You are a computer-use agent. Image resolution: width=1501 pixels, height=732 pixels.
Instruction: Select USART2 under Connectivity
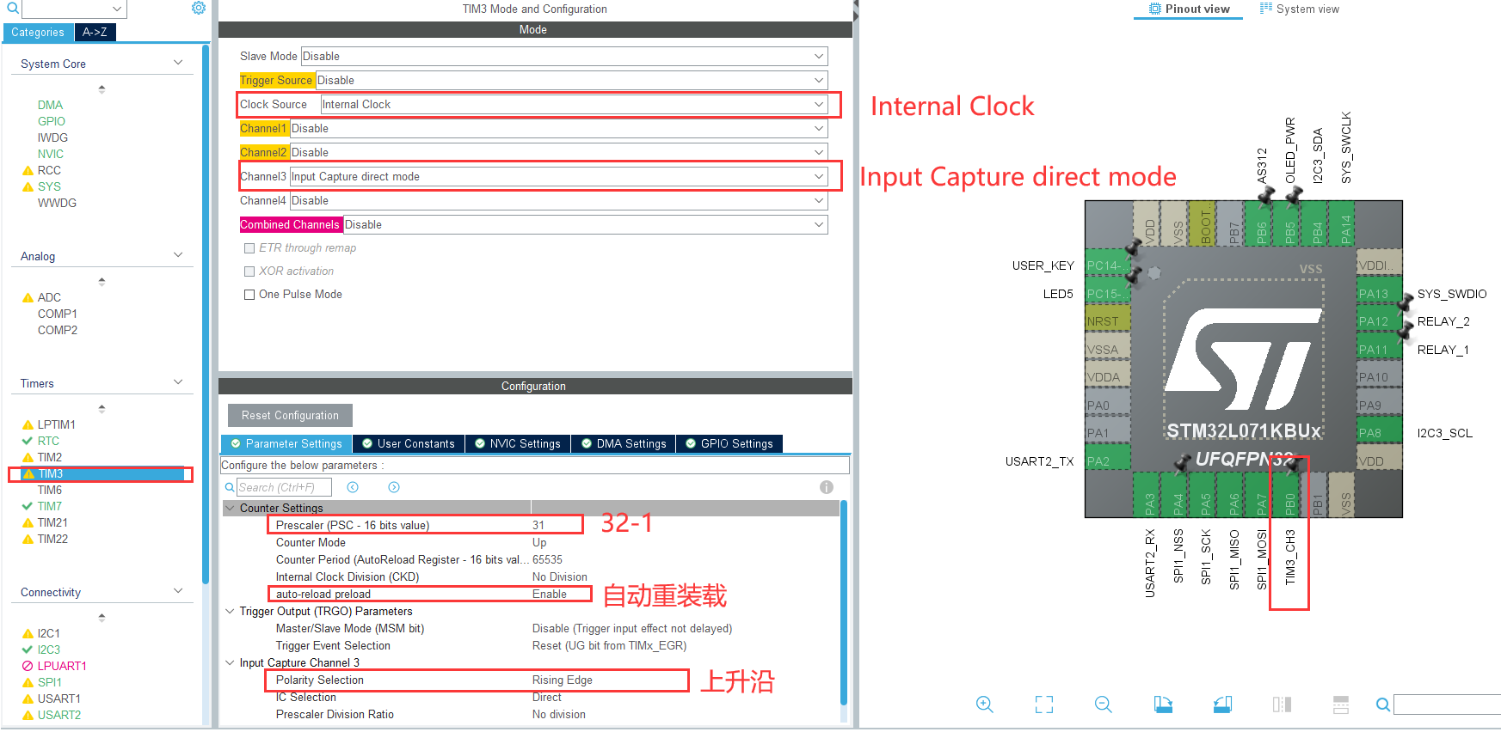(59, 715)
